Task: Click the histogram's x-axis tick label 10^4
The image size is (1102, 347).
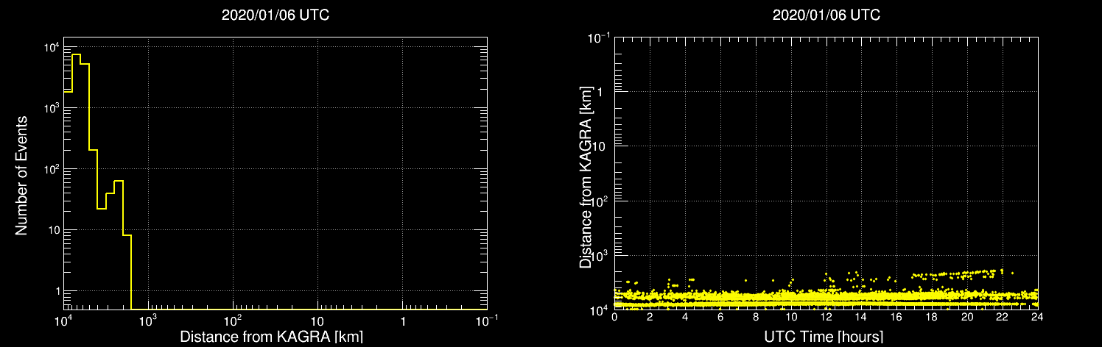Action: pyautogui.click(x=63, y=321)
